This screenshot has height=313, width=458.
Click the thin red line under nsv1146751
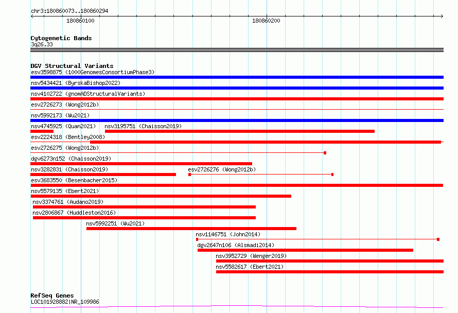(318, 239)
